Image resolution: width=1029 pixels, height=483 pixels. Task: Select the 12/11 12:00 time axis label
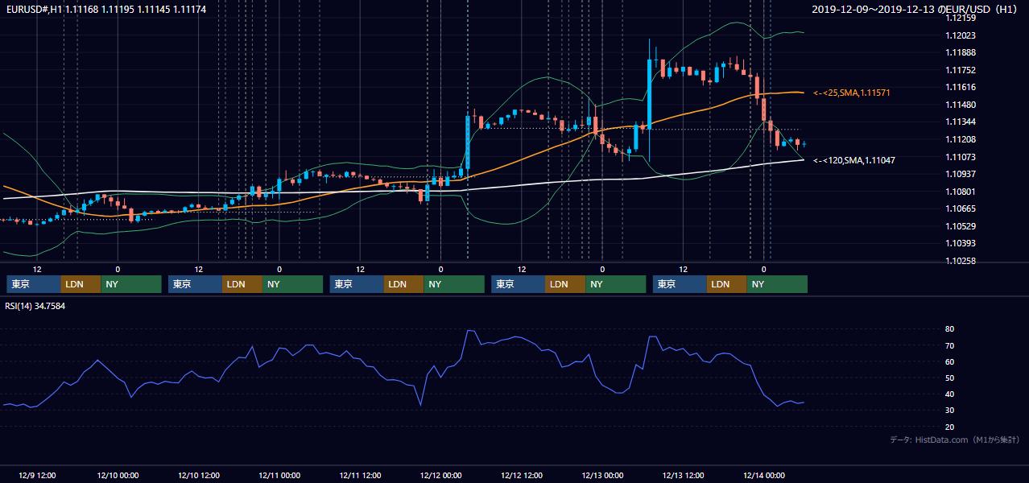coord(360,475)
